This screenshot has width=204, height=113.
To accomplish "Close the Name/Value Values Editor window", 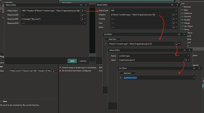I will [190, 50].
